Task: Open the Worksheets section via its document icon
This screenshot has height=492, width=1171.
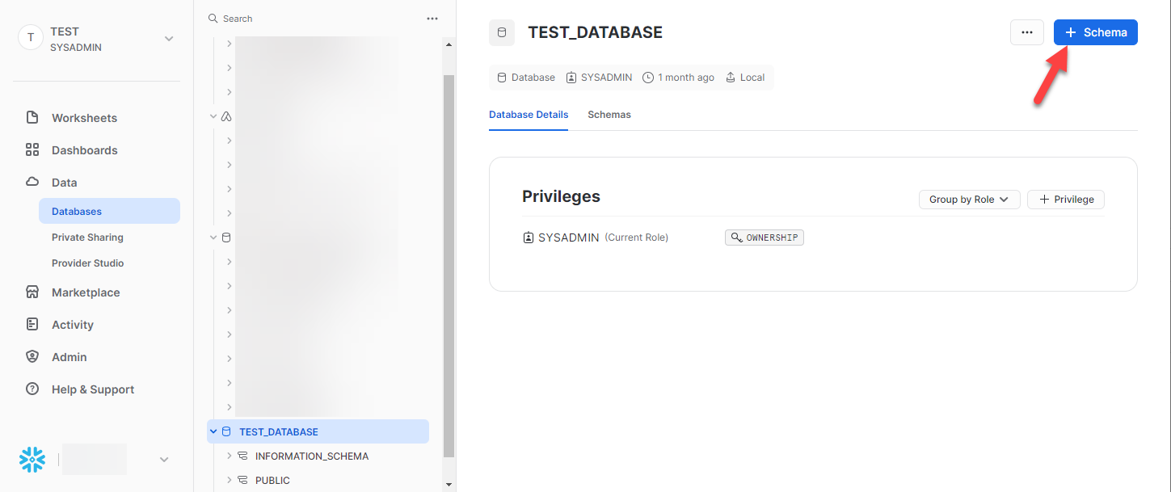Action: coord(32,117)
